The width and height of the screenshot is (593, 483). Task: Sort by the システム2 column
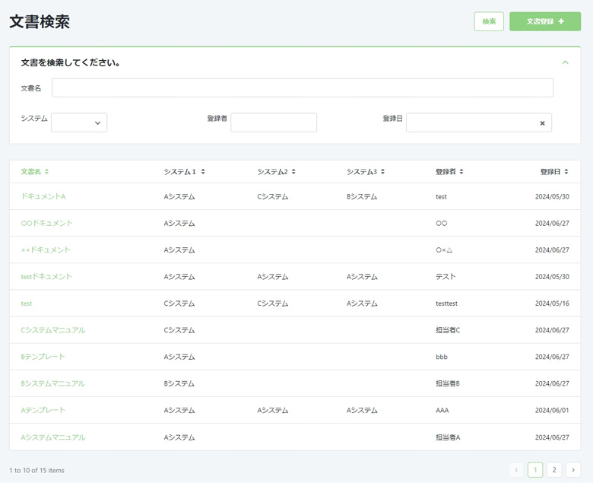click(276, 172)
